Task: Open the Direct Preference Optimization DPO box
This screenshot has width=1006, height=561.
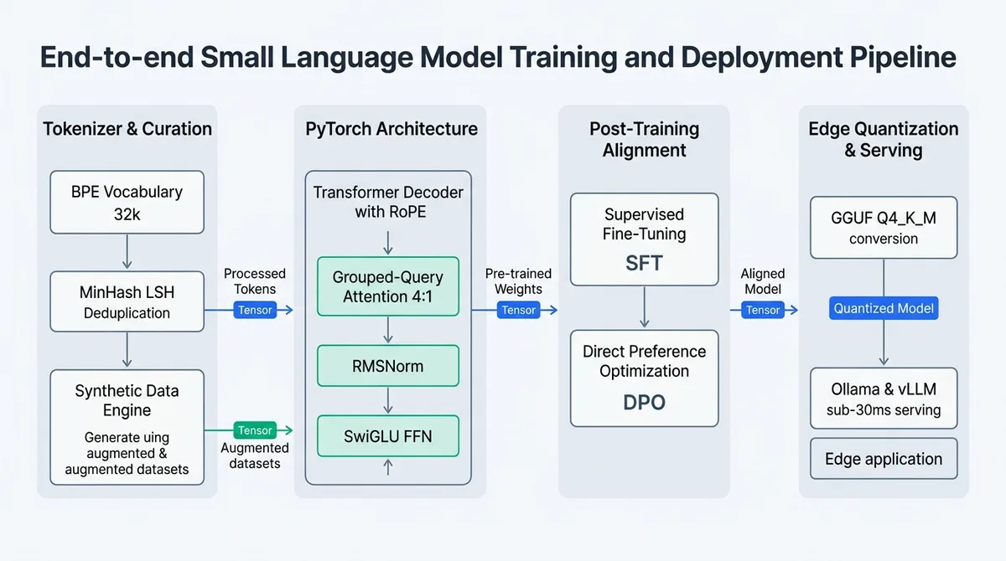Action: click(x=644, y=378)
